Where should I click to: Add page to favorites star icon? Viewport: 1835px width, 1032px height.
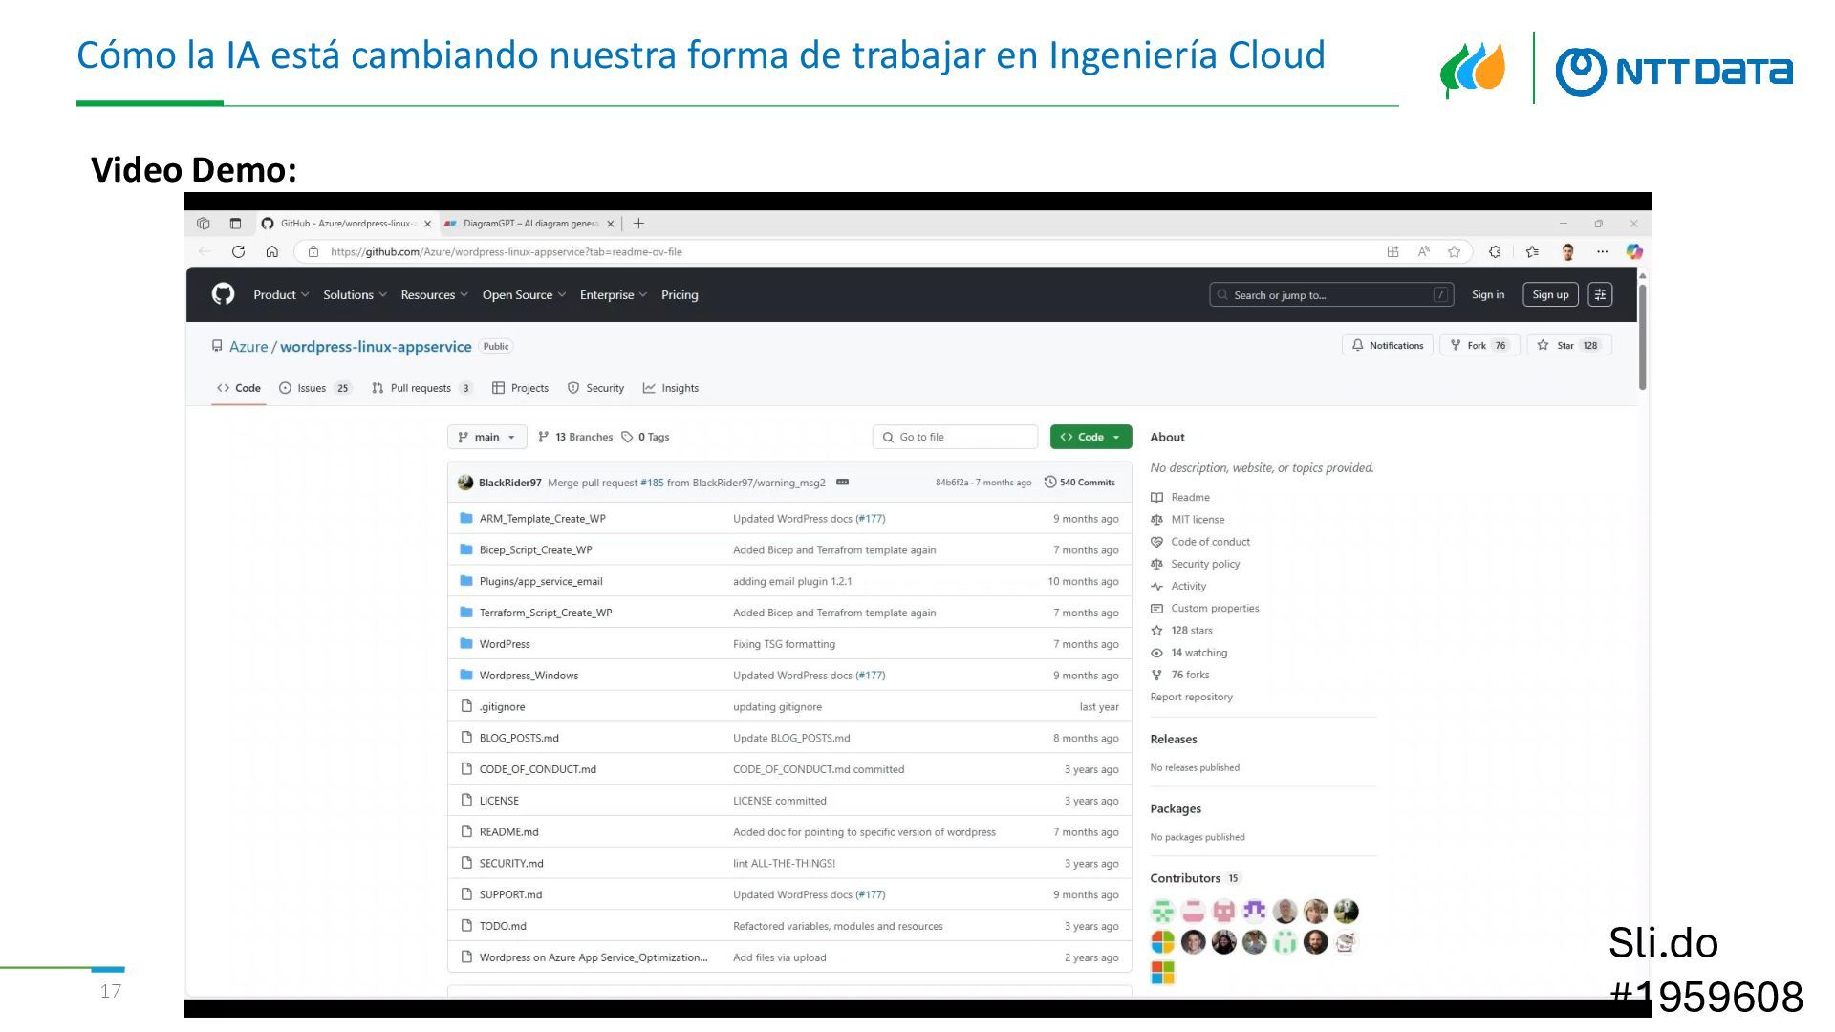click(1454, 251)
